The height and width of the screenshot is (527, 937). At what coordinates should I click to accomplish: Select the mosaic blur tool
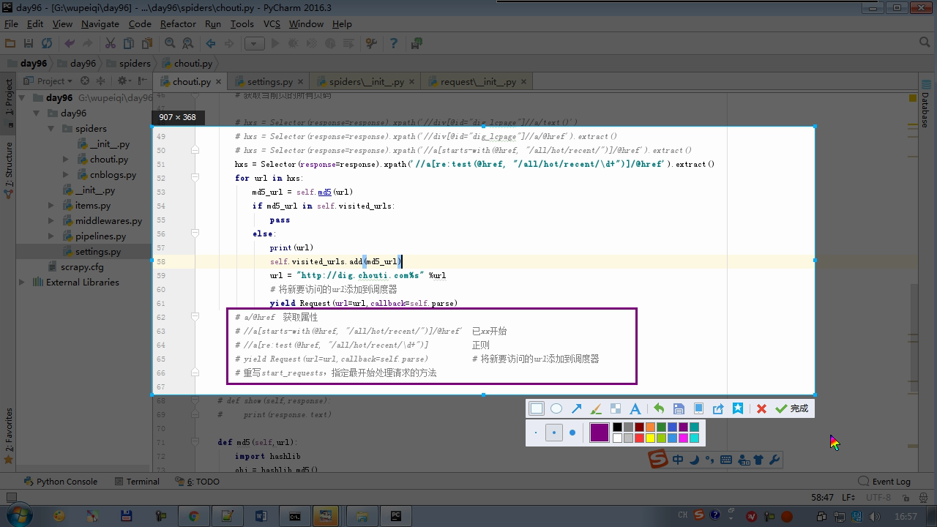click(616, 408)
